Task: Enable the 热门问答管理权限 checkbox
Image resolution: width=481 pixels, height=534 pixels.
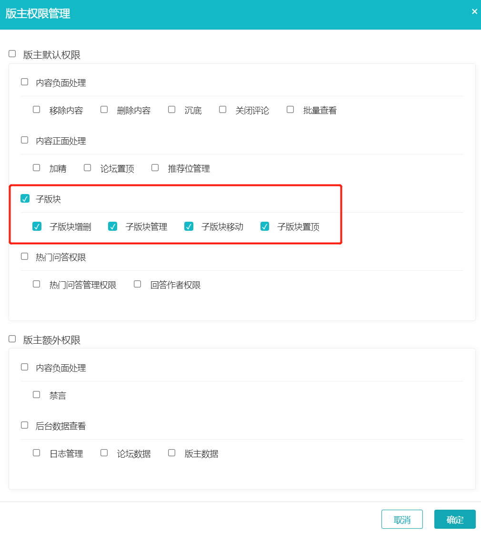Action: click(x=36, y=284)
